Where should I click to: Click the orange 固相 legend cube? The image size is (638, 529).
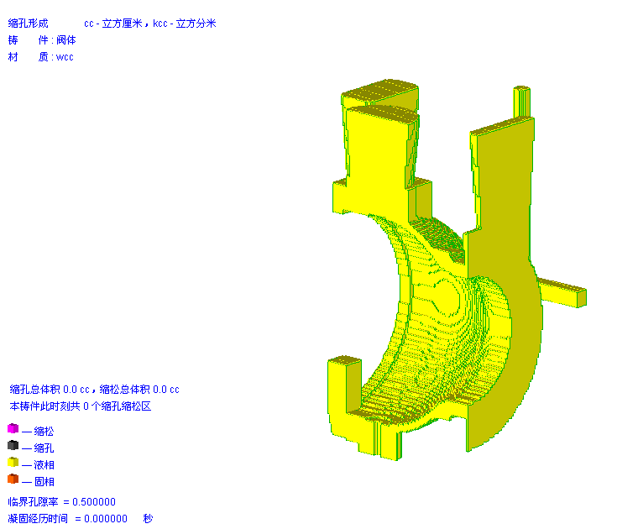tap(13, 479)
